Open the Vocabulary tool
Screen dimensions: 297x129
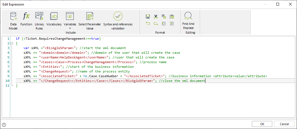(x=54, y=19)
